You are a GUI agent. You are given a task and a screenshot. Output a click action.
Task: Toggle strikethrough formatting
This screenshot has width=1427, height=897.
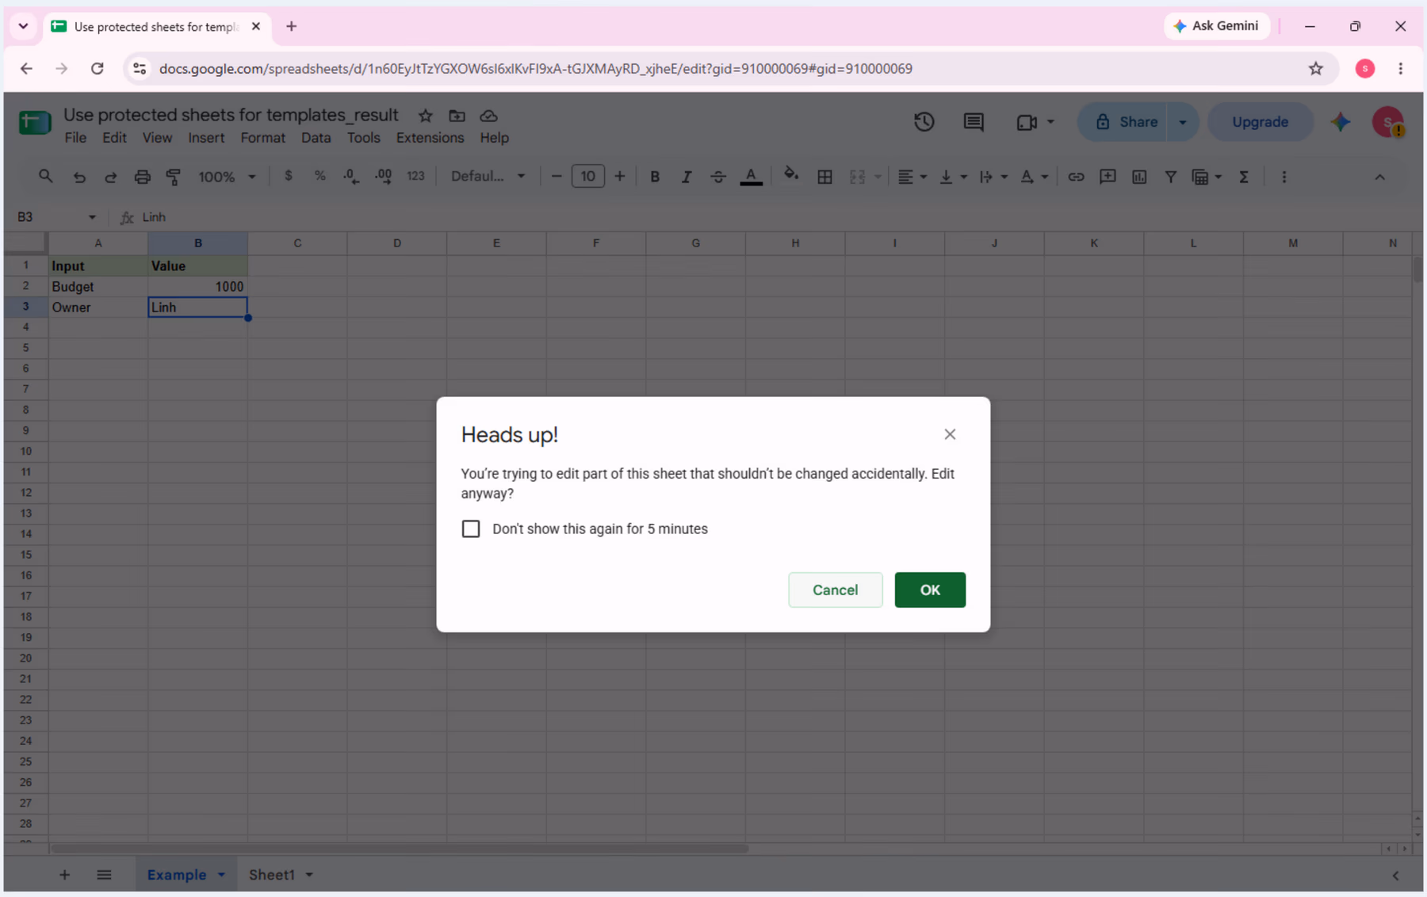(718, 177)
